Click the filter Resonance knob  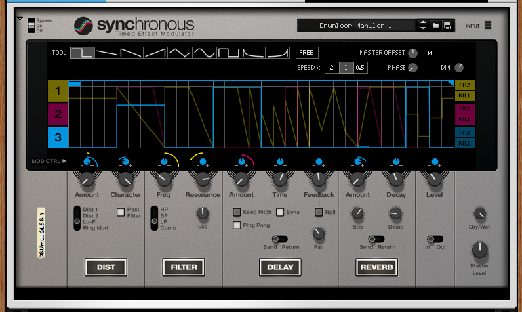click(203, 179)
